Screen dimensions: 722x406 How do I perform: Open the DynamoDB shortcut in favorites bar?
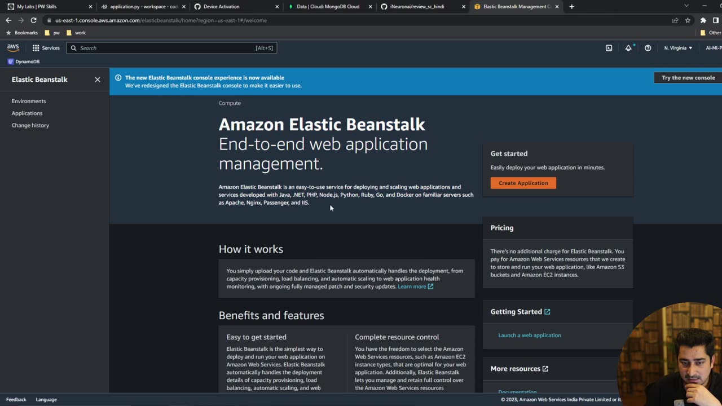(x=24, y=61)
